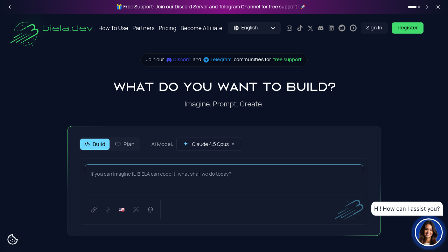The width and height of the screenshot is (448, 252).
Task: Click the magic wand prompt enhancer icon
Action: pyautogui.click(x=136, y=210)
